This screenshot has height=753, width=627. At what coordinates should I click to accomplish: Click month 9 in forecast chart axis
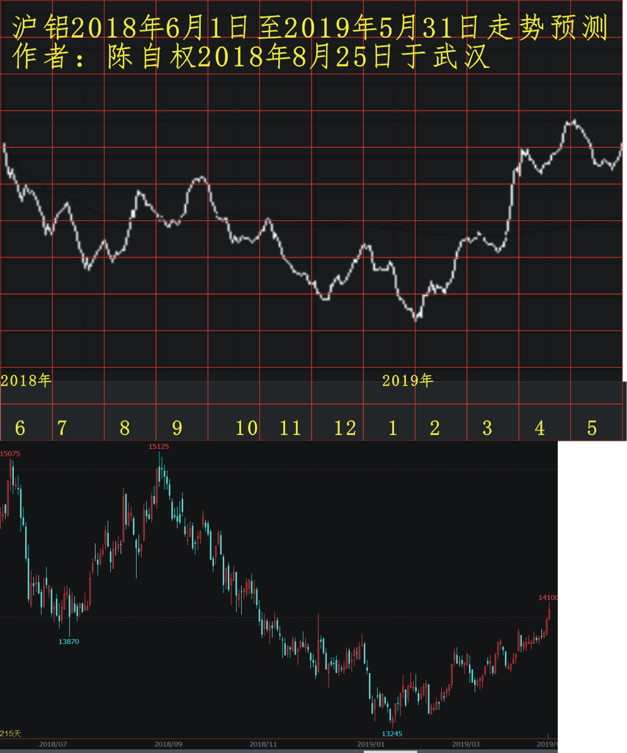coord(177,428)
